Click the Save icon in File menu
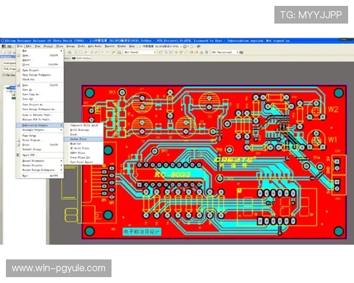This screenshot has height=283, width=354. 19,85
